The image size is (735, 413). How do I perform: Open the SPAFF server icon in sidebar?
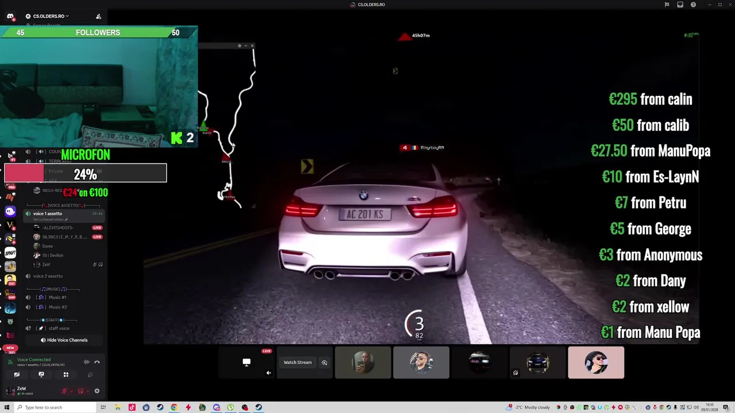[10, 252]
